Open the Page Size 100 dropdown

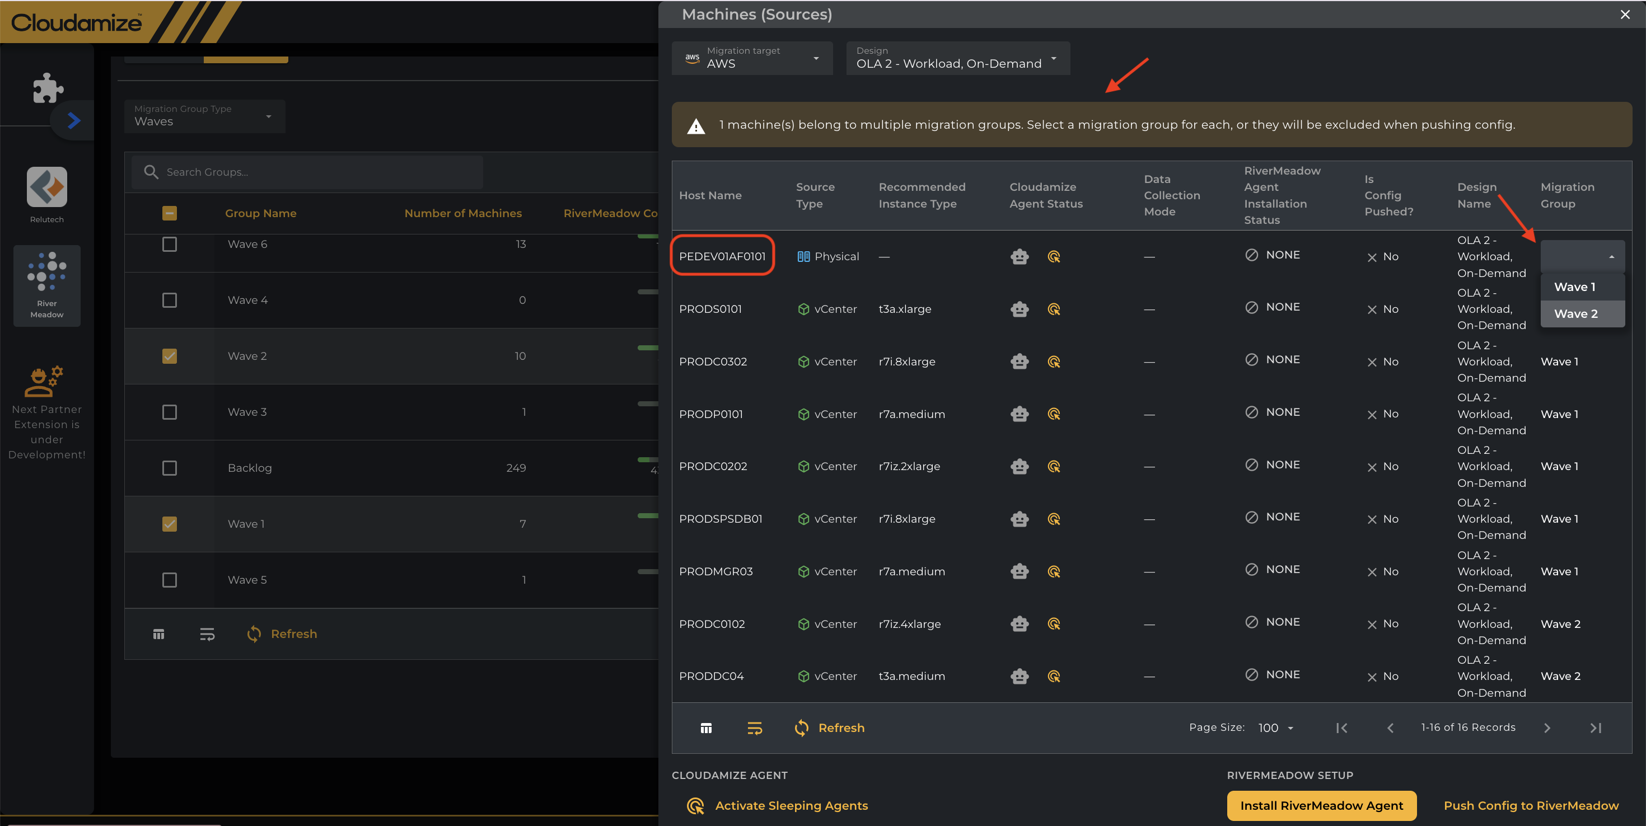(x=1275, y=728)
